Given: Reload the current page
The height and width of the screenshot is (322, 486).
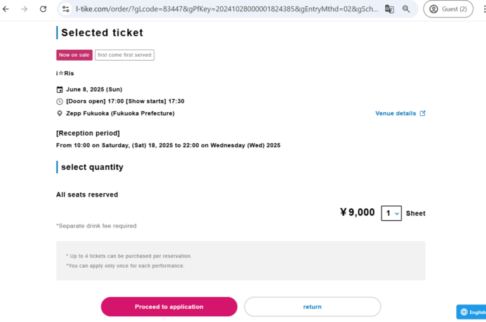Looking at the screenshot, I should (43, 9).
